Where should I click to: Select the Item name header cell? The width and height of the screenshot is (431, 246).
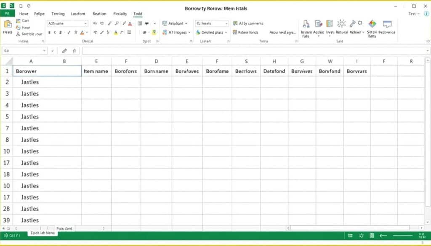click(96, 71)
